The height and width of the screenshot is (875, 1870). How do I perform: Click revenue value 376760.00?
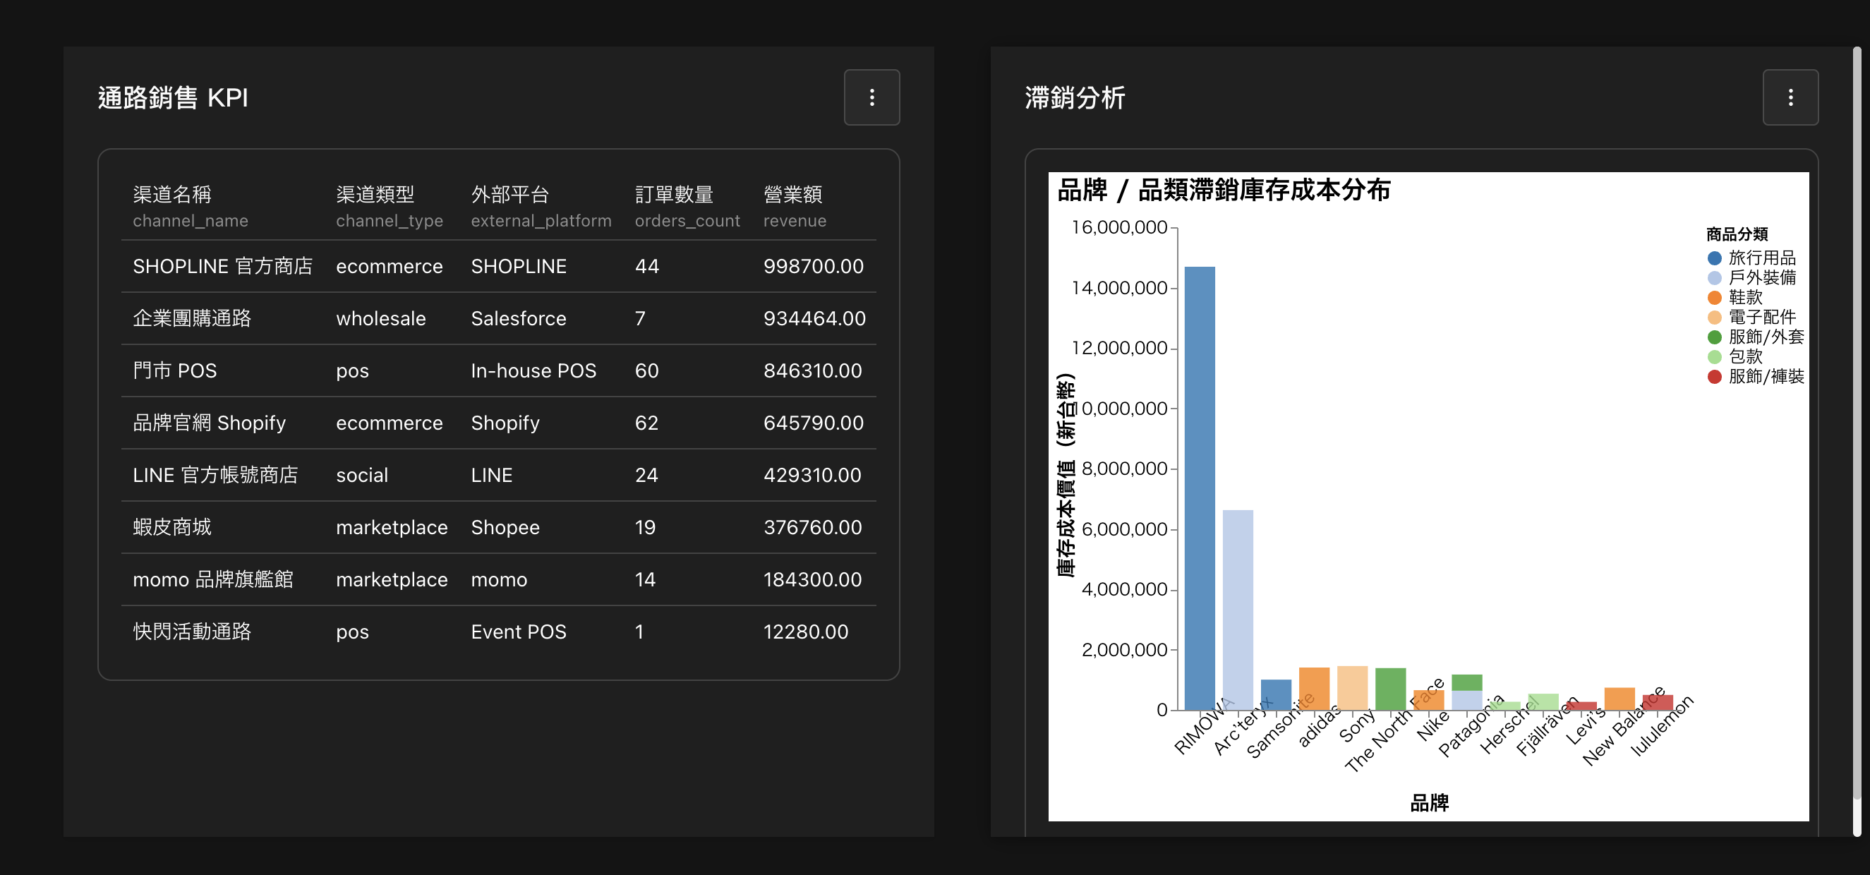click(812, 527)
